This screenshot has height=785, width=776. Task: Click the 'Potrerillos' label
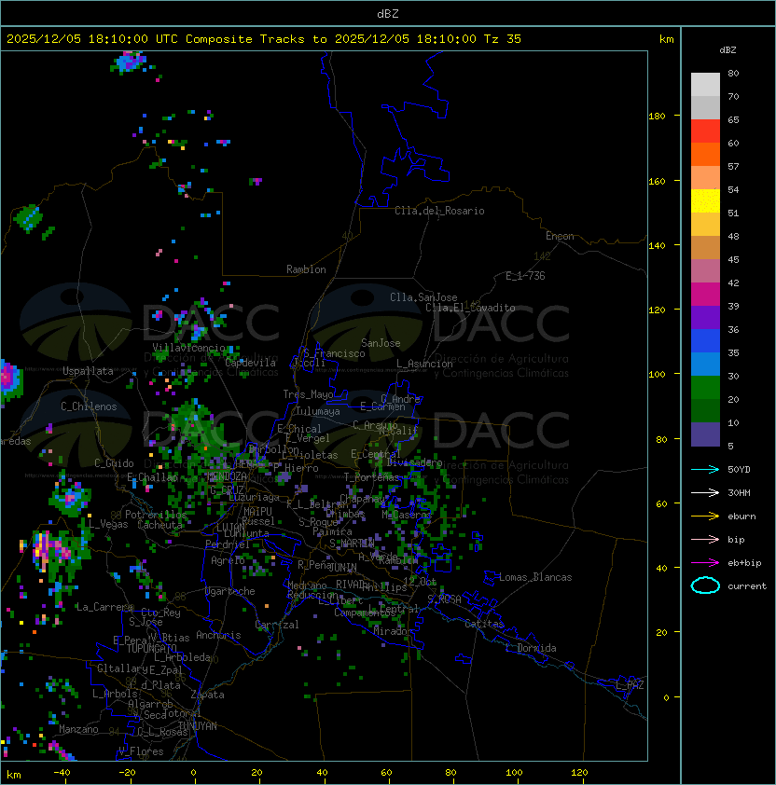pyautogui.click(x=156, y=516)
